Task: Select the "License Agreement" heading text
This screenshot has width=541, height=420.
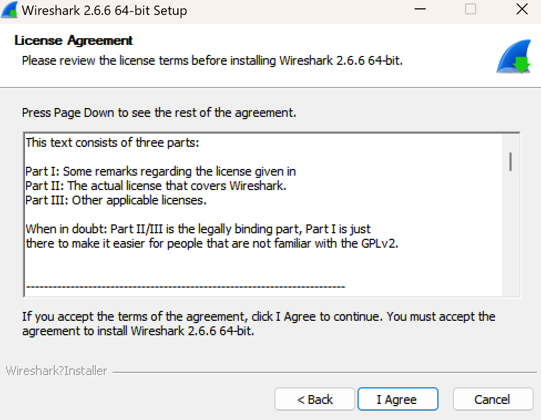Action: pyautogui.click(x=74, y=40)
